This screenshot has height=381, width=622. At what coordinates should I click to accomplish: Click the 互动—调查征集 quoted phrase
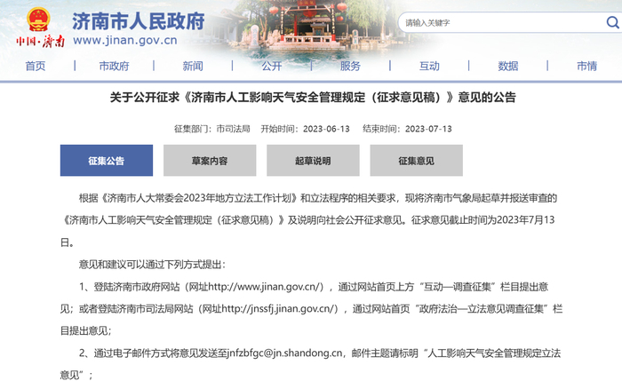(457, 287)
